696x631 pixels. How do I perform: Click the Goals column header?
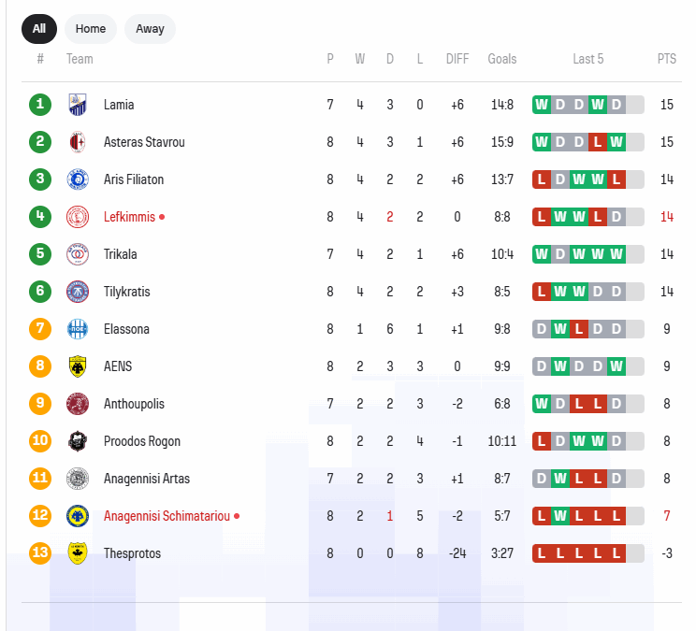tap(501, 59)
